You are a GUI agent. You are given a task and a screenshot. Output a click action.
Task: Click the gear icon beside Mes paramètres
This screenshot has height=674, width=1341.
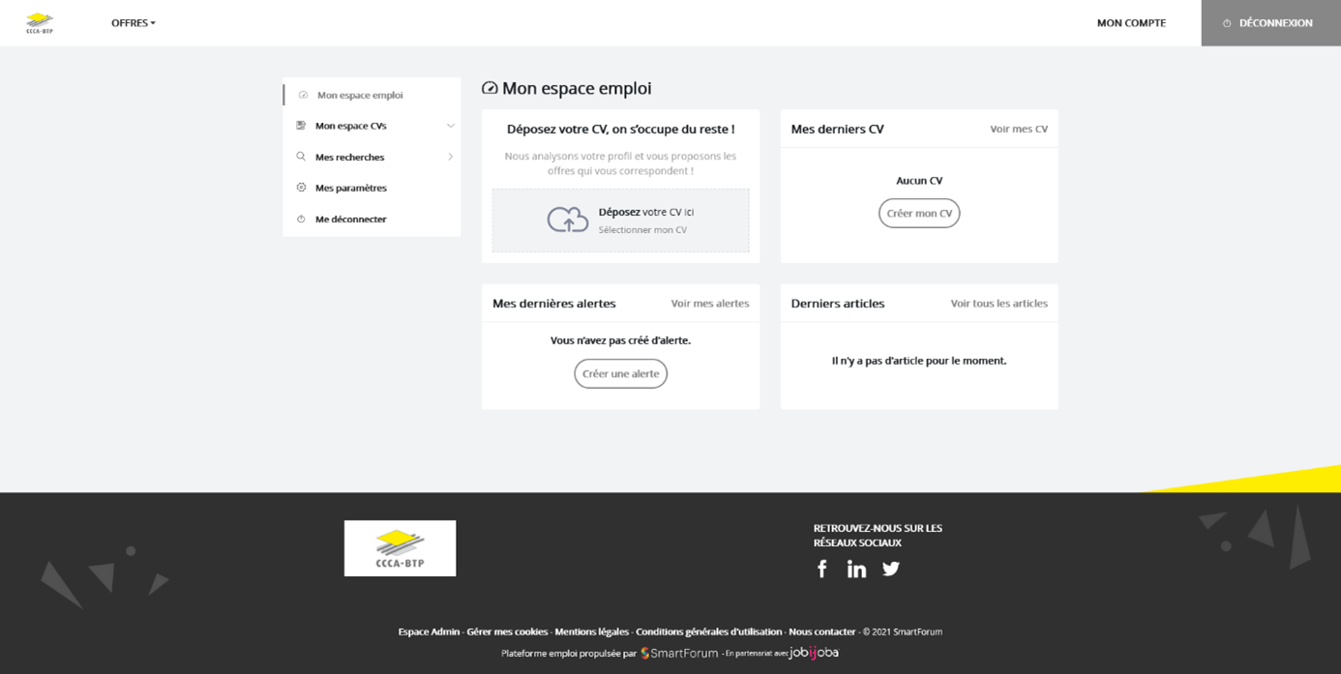tap(301, 188)
